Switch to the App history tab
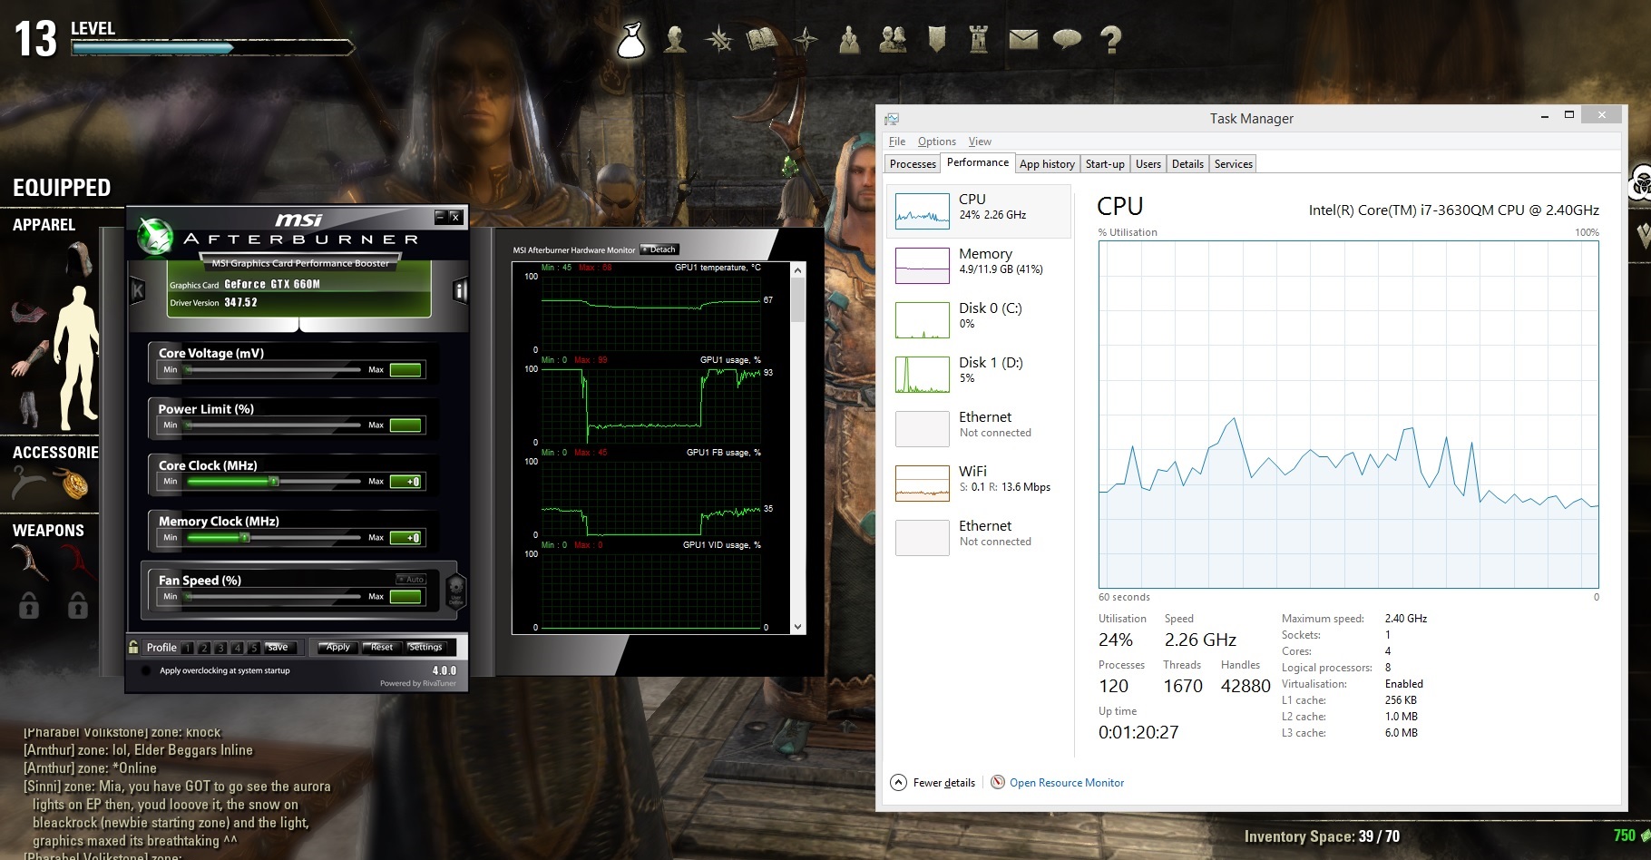 (x=1047, y=164)
